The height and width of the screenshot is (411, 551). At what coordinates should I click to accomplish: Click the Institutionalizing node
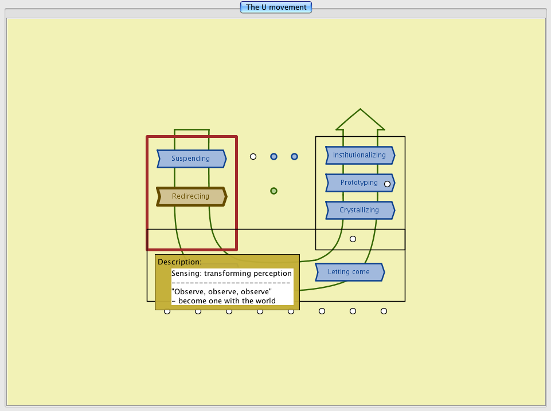coord(359,155)
